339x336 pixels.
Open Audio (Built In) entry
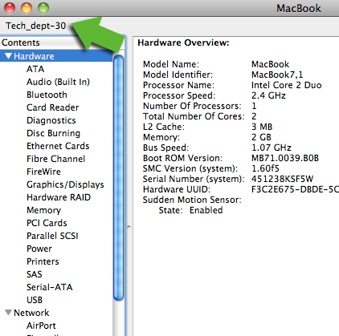point(58,82)
